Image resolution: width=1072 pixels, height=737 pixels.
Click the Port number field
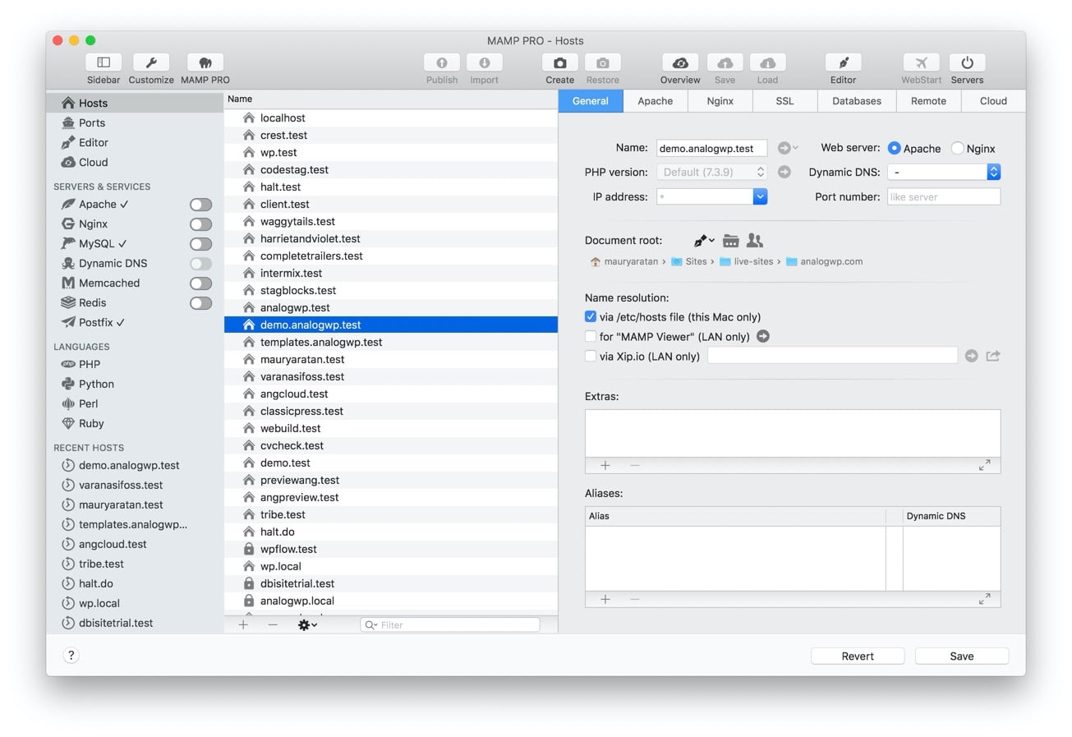click(944, 196)
